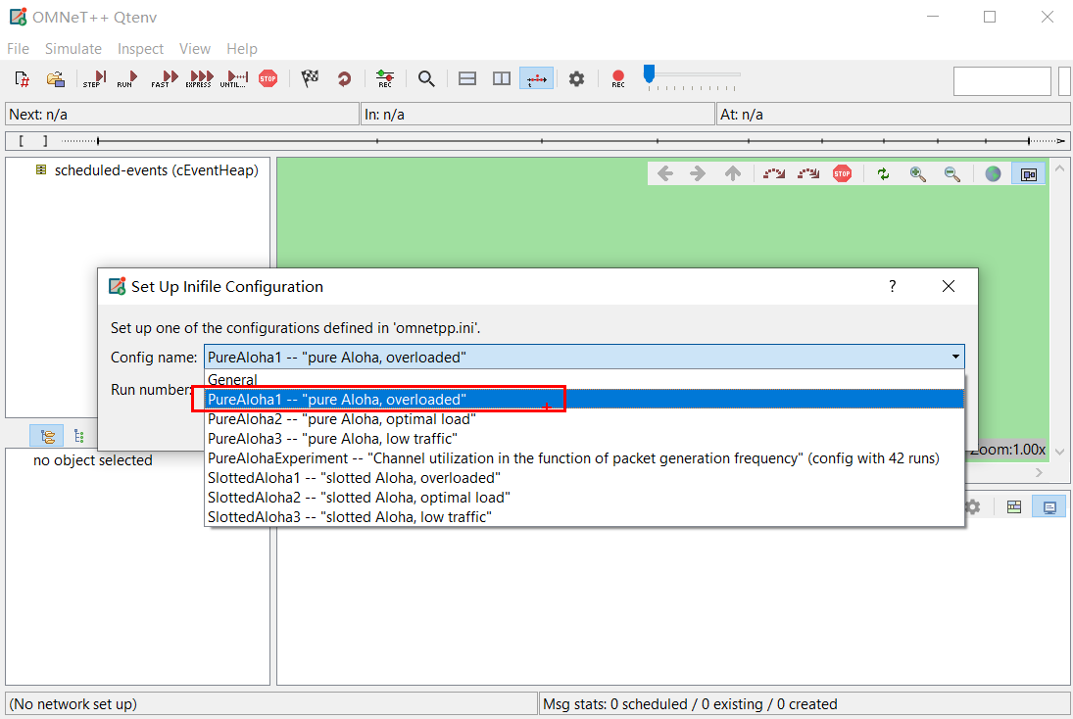Image resolution: width=1073 pixels, height=719 pixels.
Task: Click the No network set up status
Action: click(x=271, y=704)
